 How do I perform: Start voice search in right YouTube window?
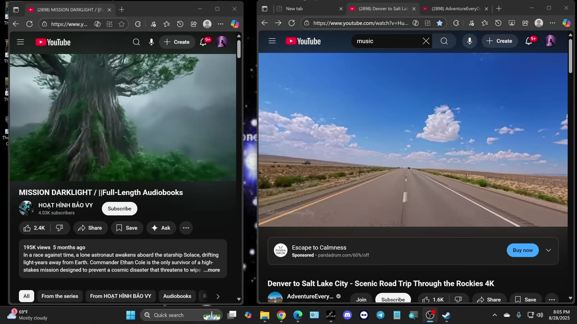tap(470, 41)
